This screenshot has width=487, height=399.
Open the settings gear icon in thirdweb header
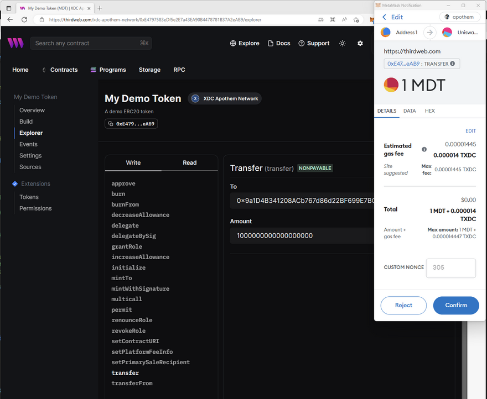tap(360, 43)
